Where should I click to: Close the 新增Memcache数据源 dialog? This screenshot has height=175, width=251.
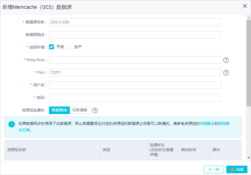[245, 6]
